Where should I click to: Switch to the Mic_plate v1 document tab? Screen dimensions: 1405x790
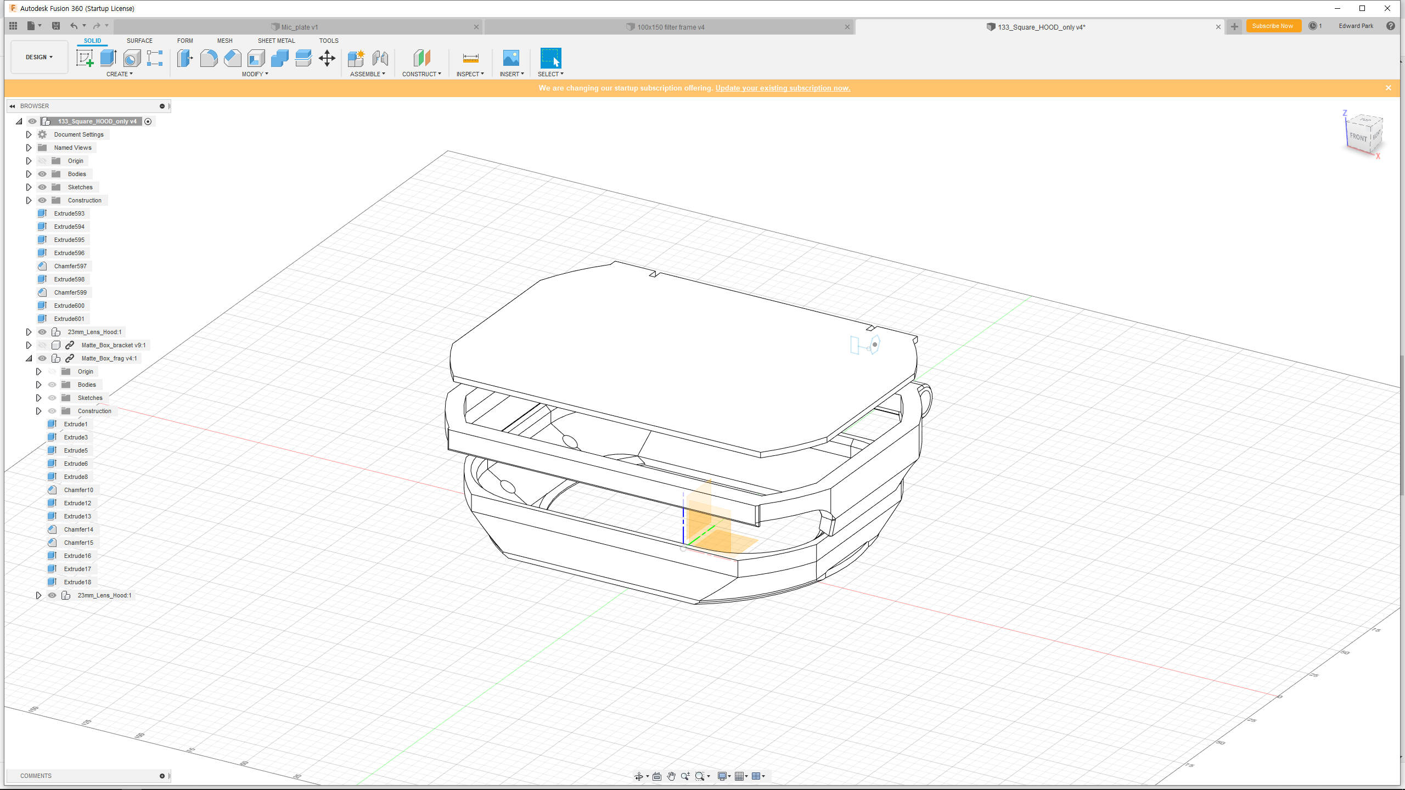point(299,27)
